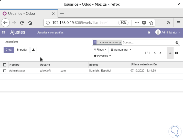This screenshot has height=140, width=183.
Task: Open page actions three-dot menu
Action: [137, 23]
